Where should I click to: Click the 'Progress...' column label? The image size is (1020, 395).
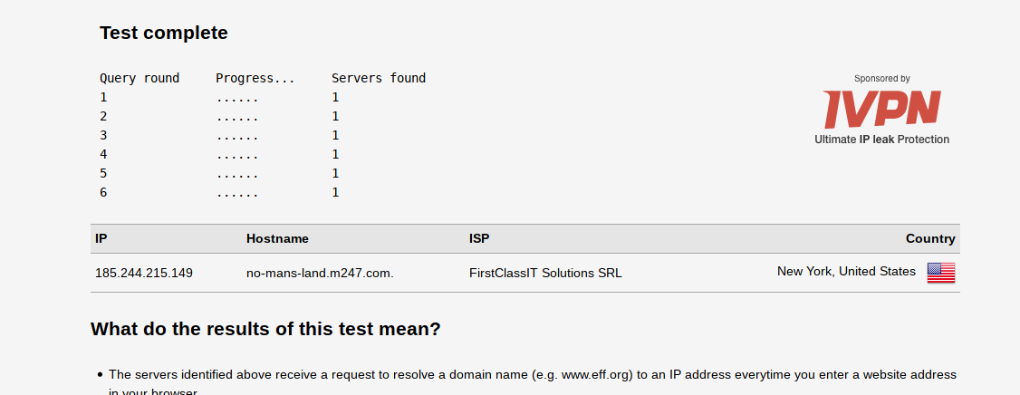[x=255, y=78]
